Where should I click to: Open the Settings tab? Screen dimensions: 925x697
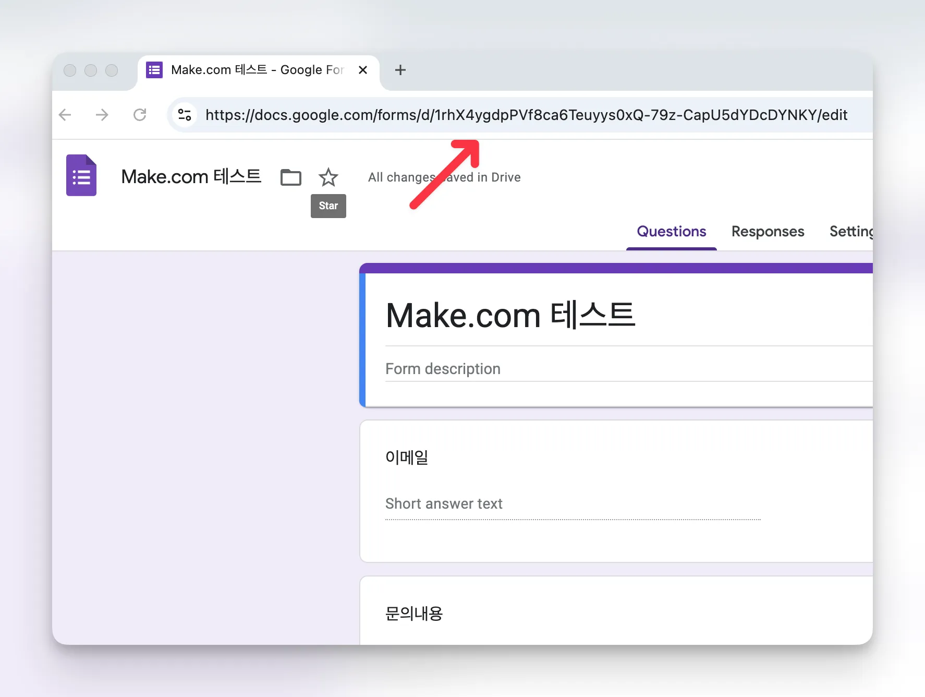pos(850,231)
